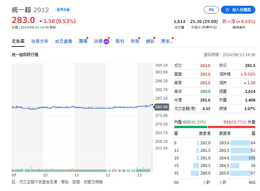Click the 281.50 price marker on chart

161,107
